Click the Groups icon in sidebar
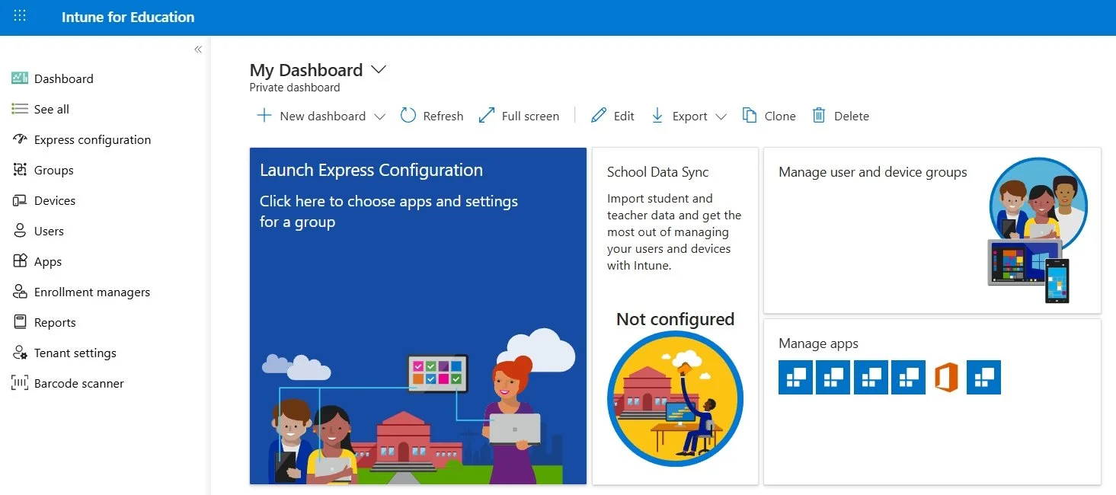 [x=20, y=170]
